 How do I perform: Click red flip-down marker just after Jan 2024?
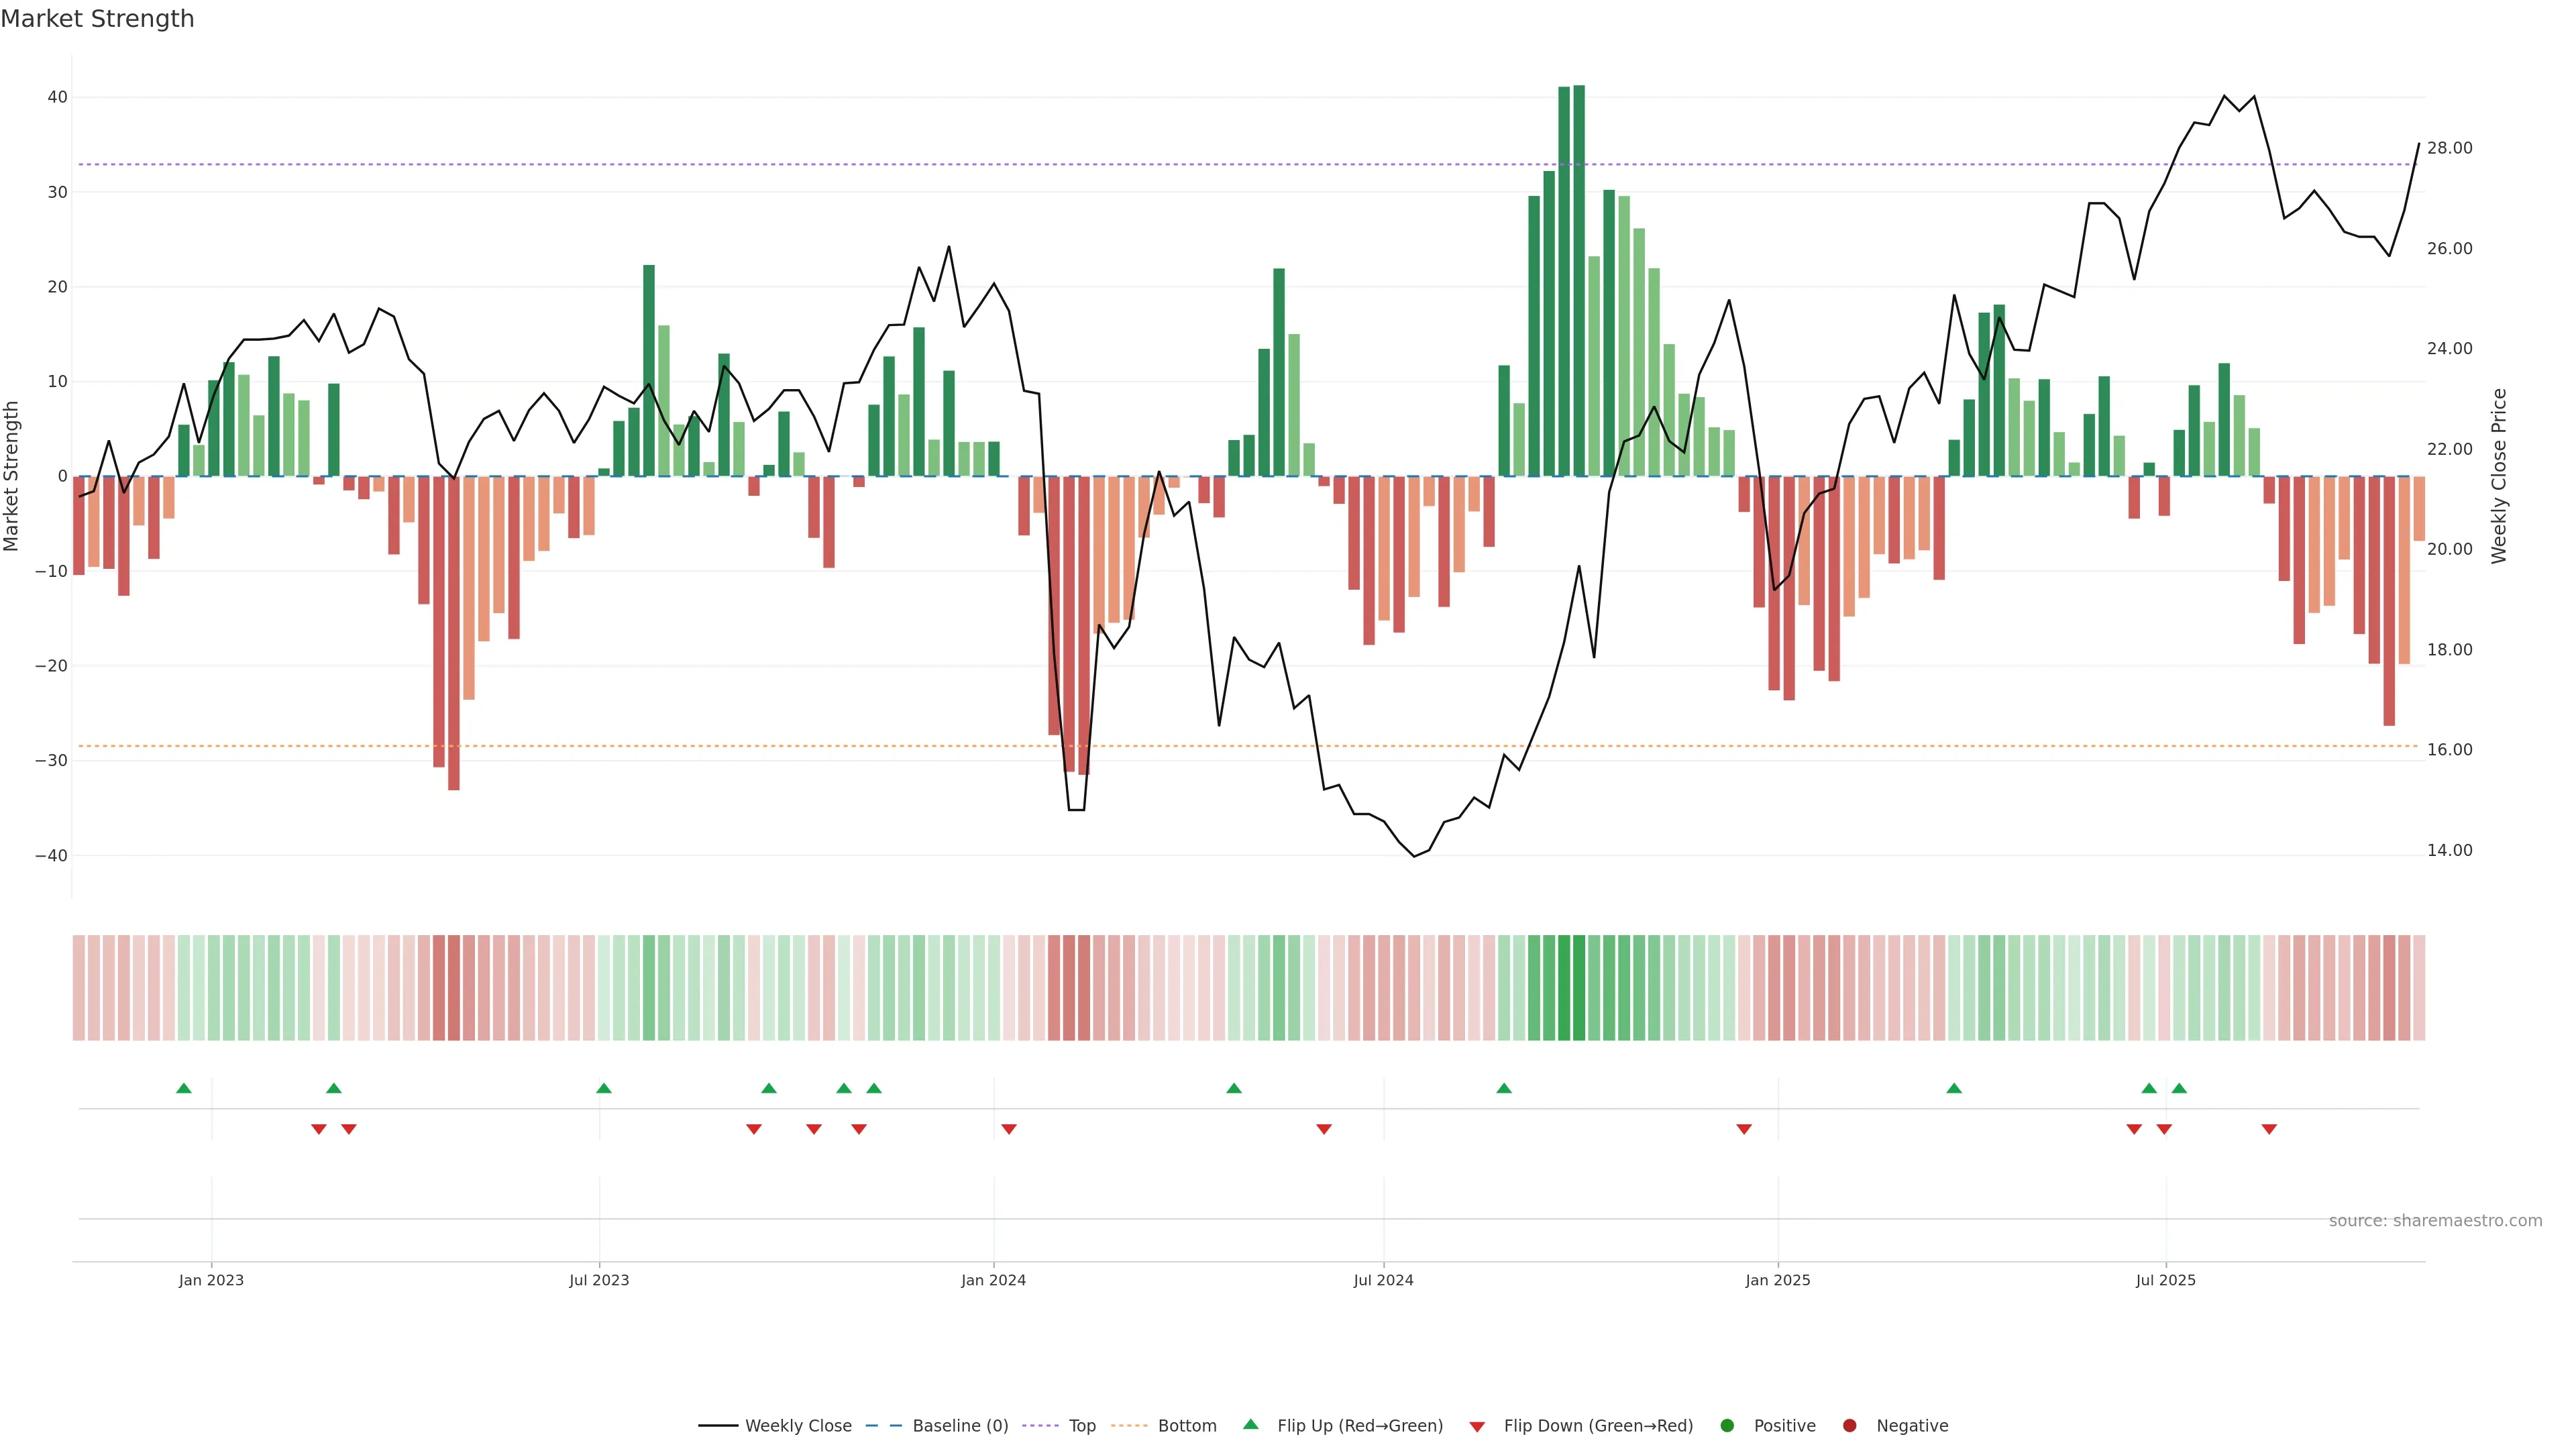pyautogui.click(x=1009, y=1129)
